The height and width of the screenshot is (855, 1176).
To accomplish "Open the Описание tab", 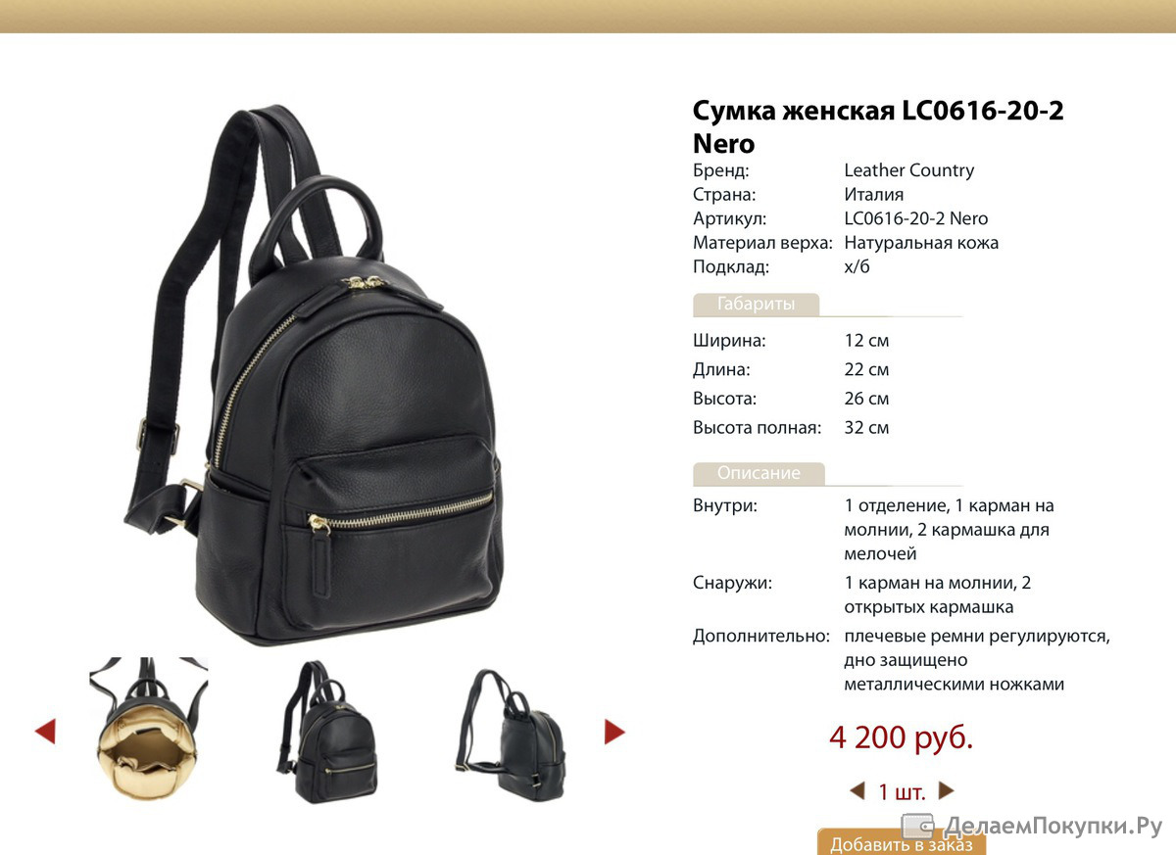I will coord(759,473).
